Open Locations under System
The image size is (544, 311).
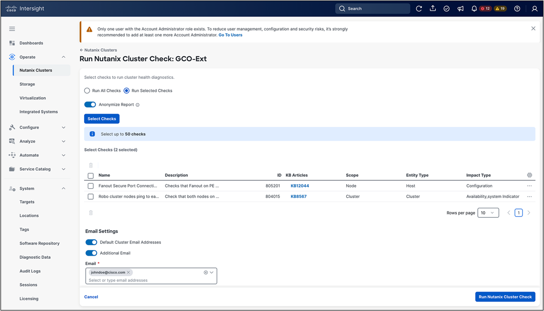tap(29, 215)
